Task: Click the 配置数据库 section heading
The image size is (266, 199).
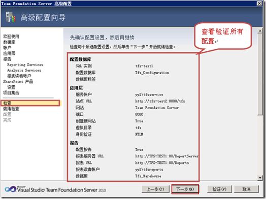Action: coord(81,59)
